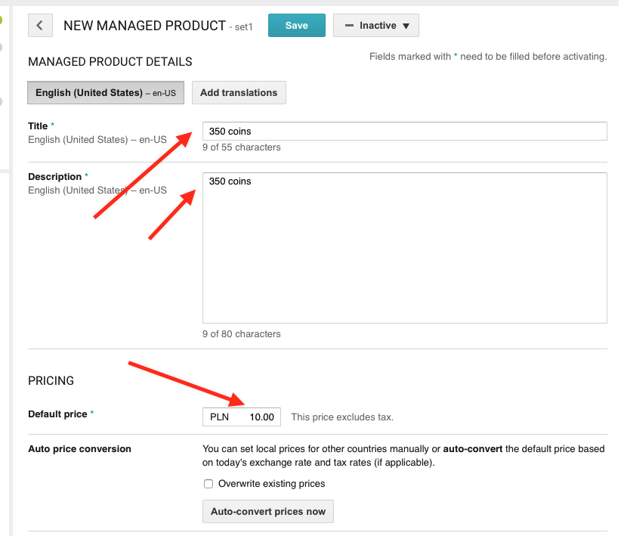Viewport: 621px width, 536px height.
Task: Click Add translations button
Action: coord(239,93)
